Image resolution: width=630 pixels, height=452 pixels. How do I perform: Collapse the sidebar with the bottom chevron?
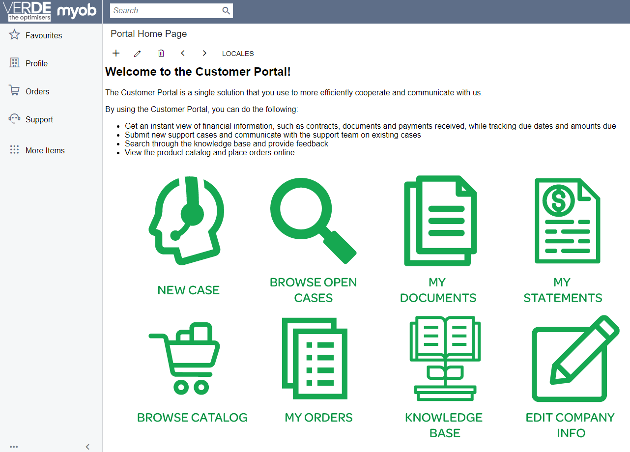[x=87, y=447]
